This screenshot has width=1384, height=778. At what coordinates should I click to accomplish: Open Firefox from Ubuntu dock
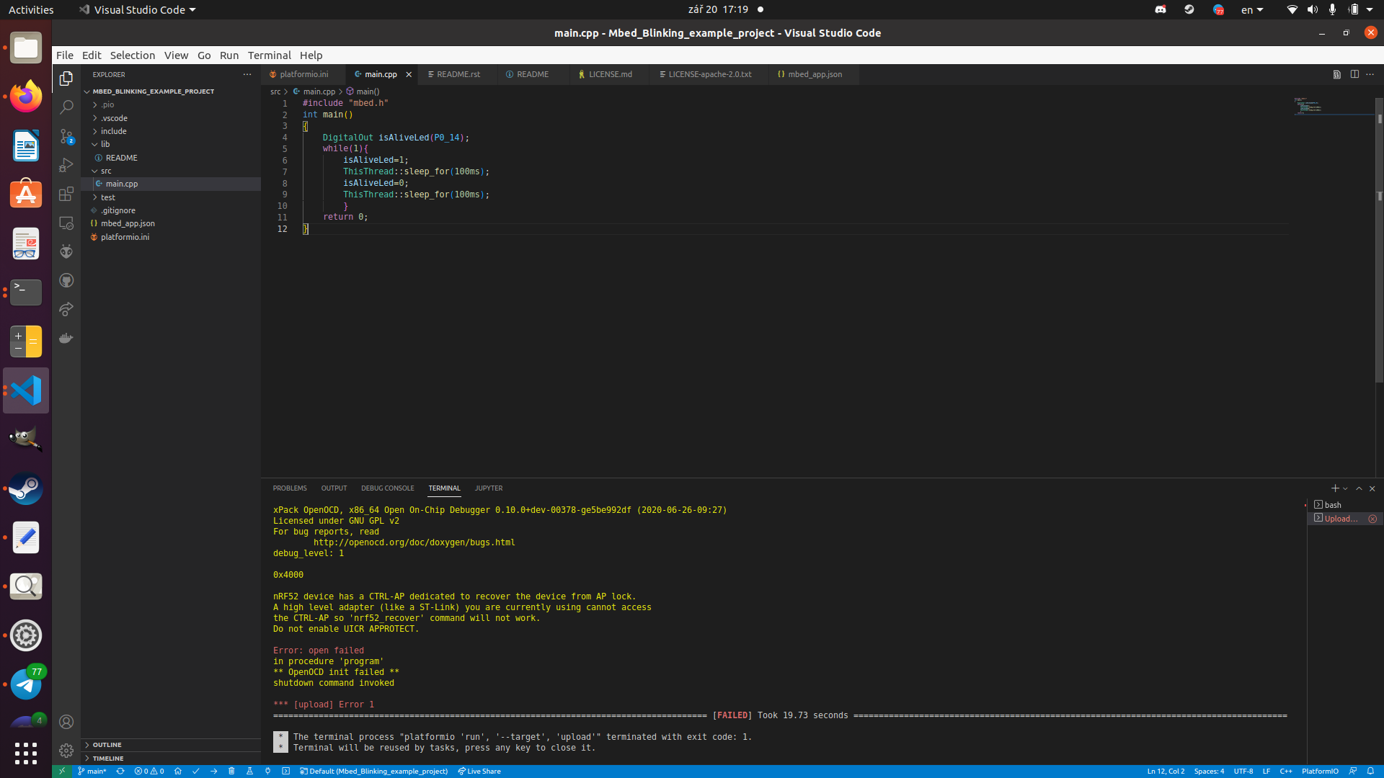26,97
